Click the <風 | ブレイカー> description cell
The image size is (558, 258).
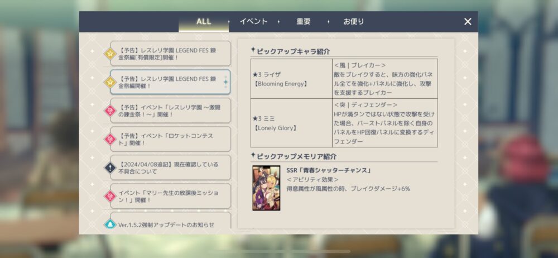385,79
